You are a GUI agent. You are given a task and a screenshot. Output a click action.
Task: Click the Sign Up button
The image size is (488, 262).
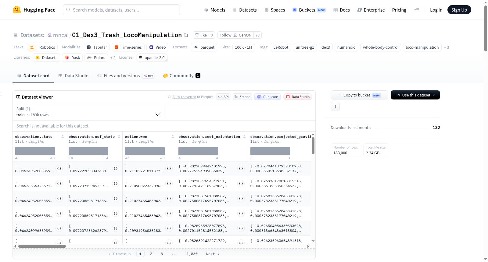[x=459, y=10]
